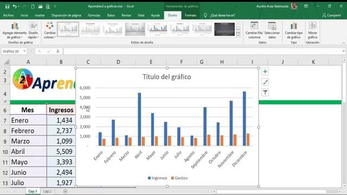Click the Gastos legend entry

[x=179, y=178]
